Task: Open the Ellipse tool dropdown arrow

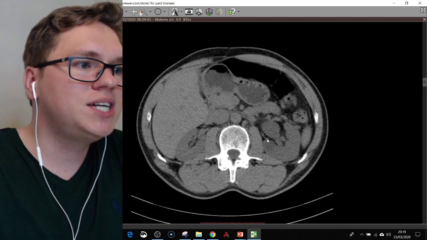Action: pos(164,12)
